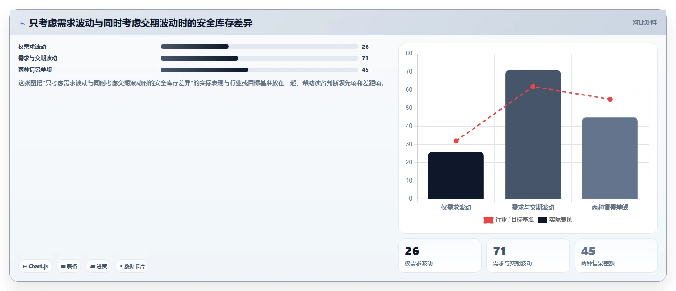Click the x-axis label 仅需求波动
The height and width of the screenshot is (291, 676).
456,207
